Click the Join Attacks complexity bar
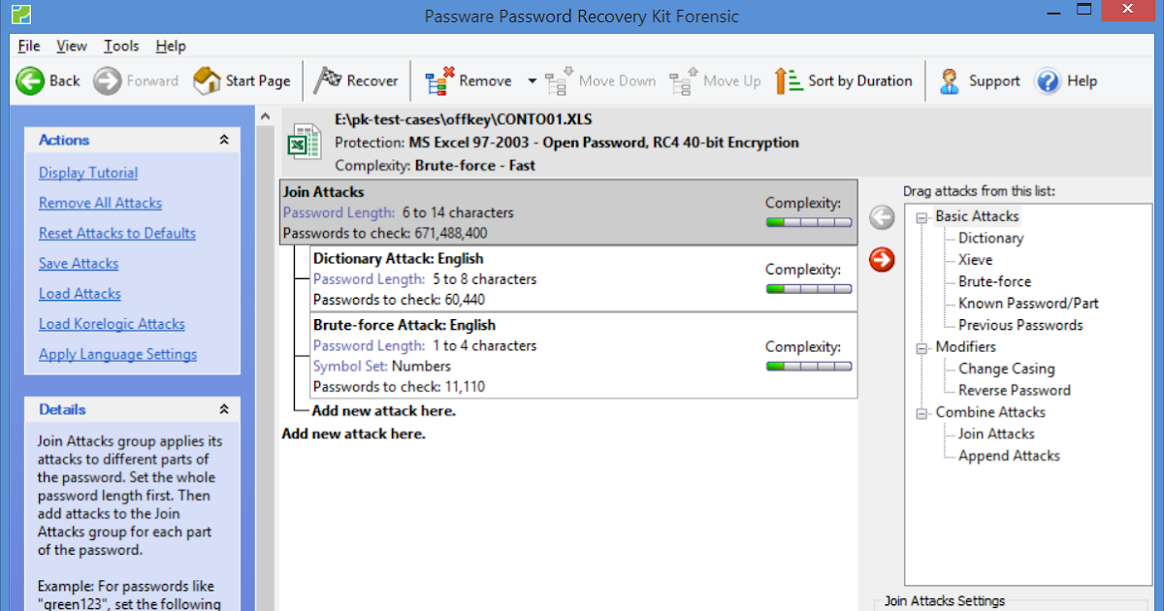This screenshot has height=611, width=1164. tap(809, 222)
